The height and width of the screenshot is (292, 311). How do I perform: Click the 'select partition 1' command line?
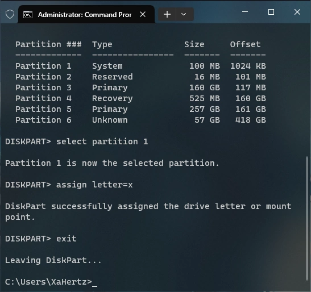coord(77,141)
